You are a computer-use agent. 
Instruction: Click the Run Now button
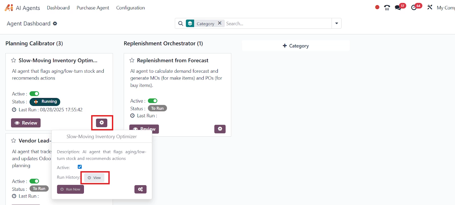click(70, 189)
